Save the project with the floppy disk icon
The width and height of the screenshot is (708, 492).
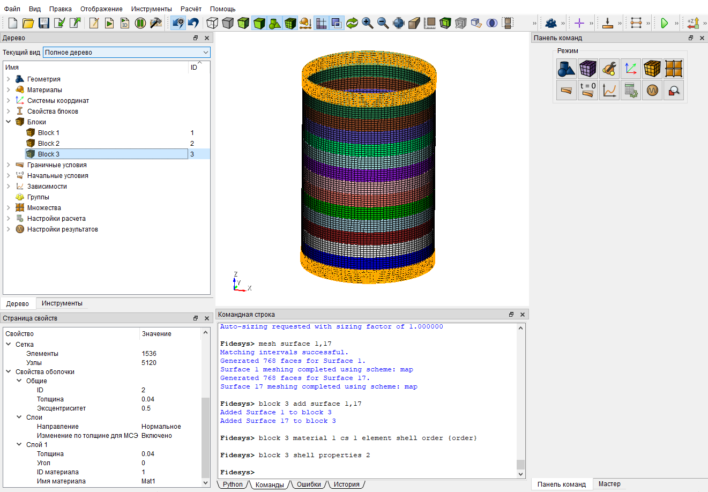[x=44, y=23]
